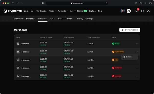Click the ACTIVE status badge
This screenshot has width=154, height=94.
(116, 44)
